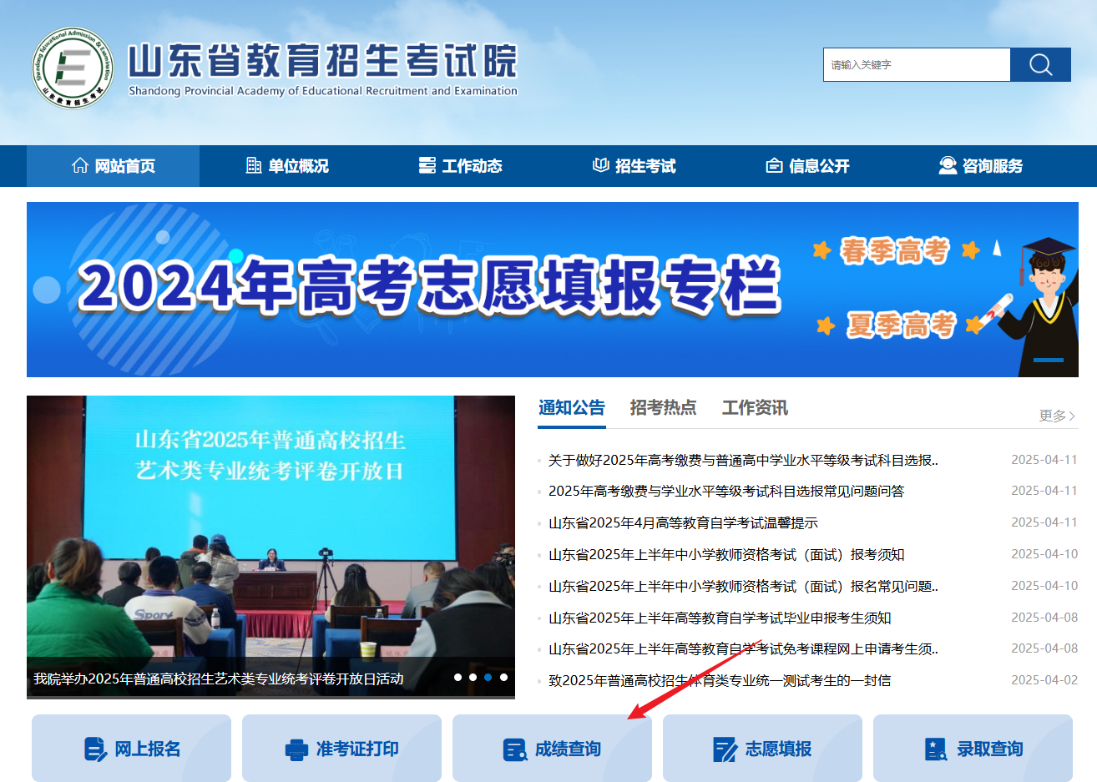
Task: Click the building icon beside 单位概况
Action: pyautogui.click(x=252, y=165)
